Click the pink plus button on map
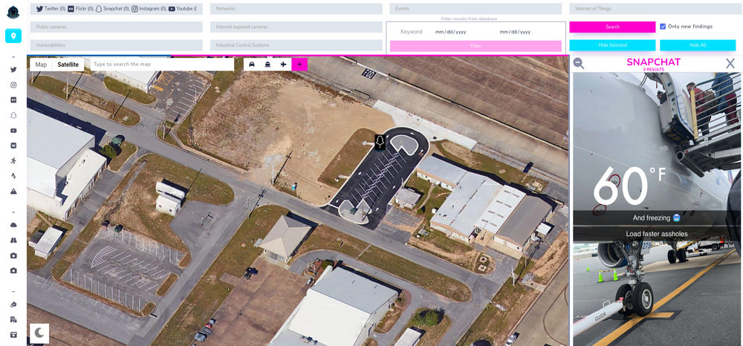This screenshot has height=346, width=743. click(x=299, y=65)
